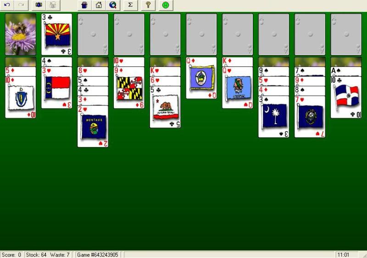The width and height of the screenshot is (367, 258).
Task: Open help with the question mark icon
Action: (x=148, y=5)
